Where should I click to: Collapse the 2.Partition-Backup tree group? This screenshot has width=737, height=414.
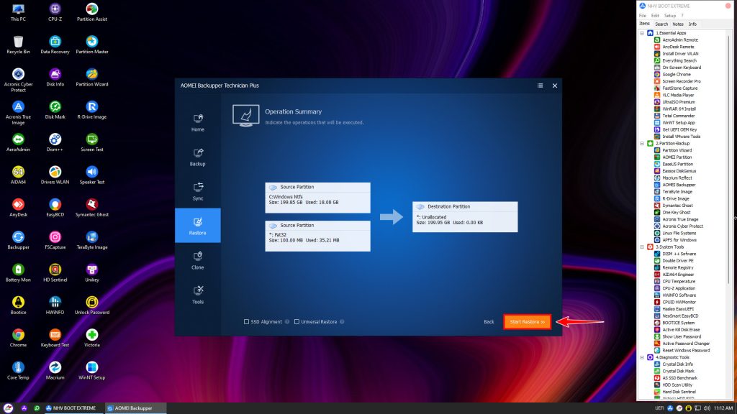click(x=642, y=143)
